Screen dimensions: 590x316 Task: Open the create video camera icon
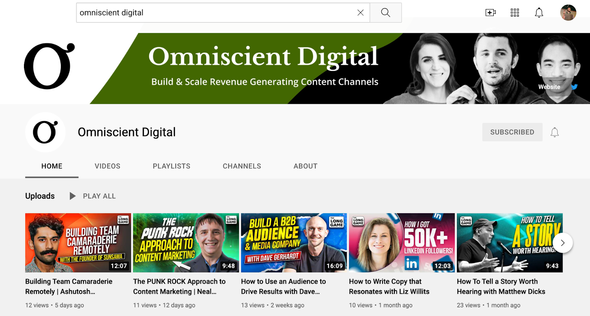click(490, 13)
